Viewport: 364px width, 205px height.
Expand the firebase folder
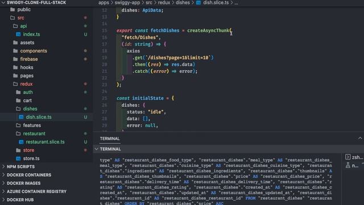(x=29, y=59)
